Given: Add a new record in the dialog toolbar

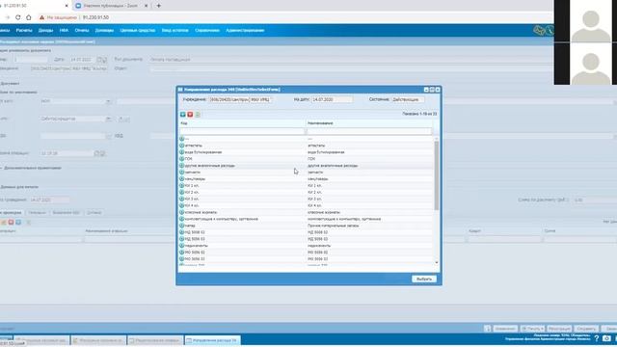Looking at the screenshot, I should (182, 114).
